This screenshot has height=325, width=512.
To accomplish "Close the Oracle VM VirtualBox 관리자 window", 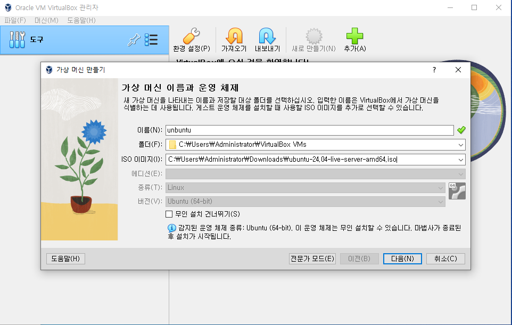I will 499,7.
